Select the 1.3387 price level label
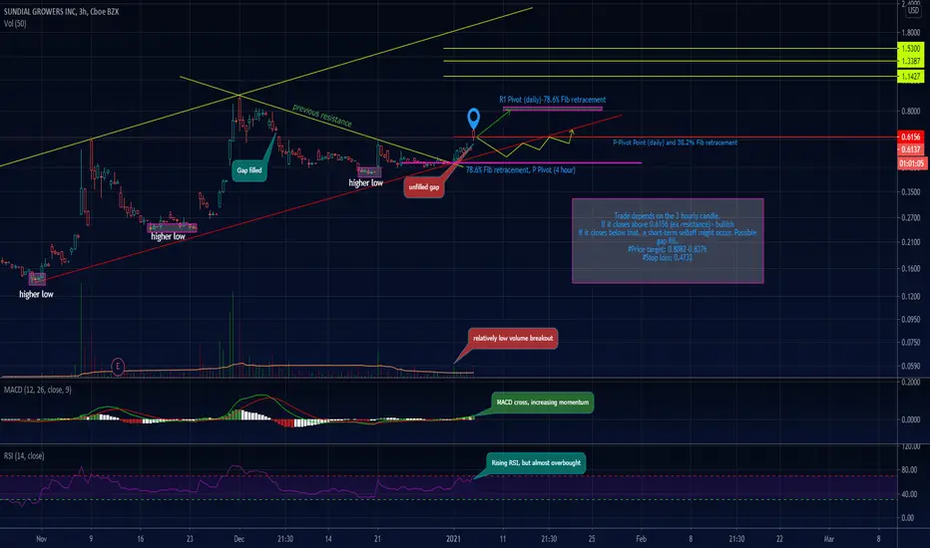 click(910, 61)
